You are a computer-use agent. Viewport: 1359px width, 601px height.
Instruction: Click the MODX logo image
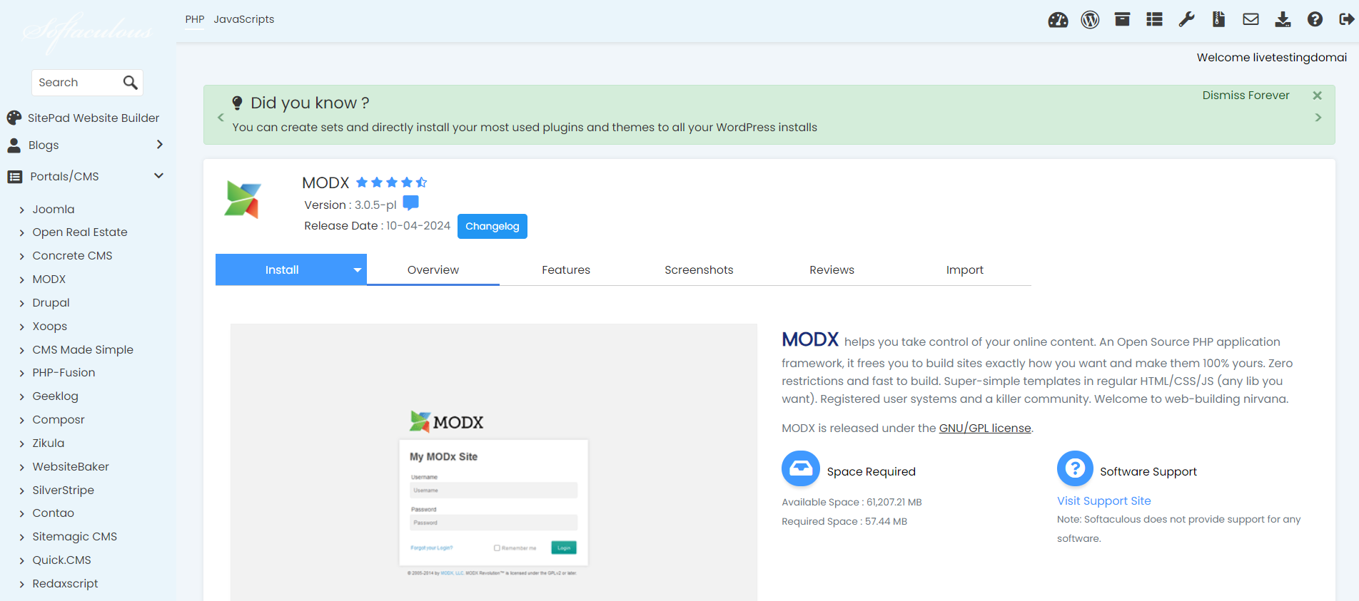click(x=243, y=200)
